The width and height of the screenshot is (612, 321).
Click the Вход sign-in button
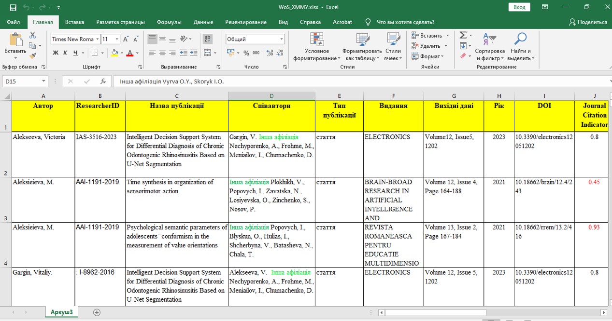point(519,7)
